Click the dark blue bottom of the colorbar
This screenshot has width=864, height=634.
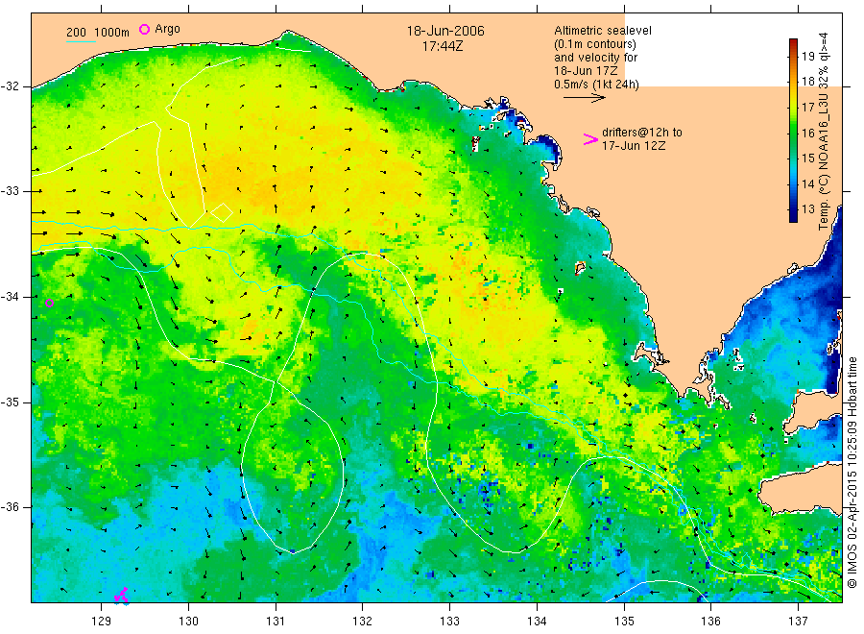793,217
